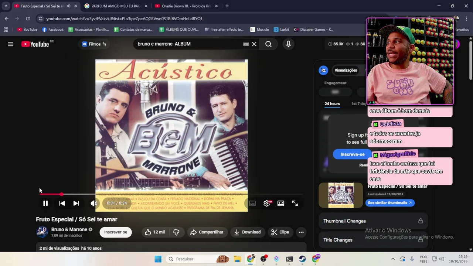Open Steam from the taskbar
Screen dimensions: 473x266
click(302, 259)
